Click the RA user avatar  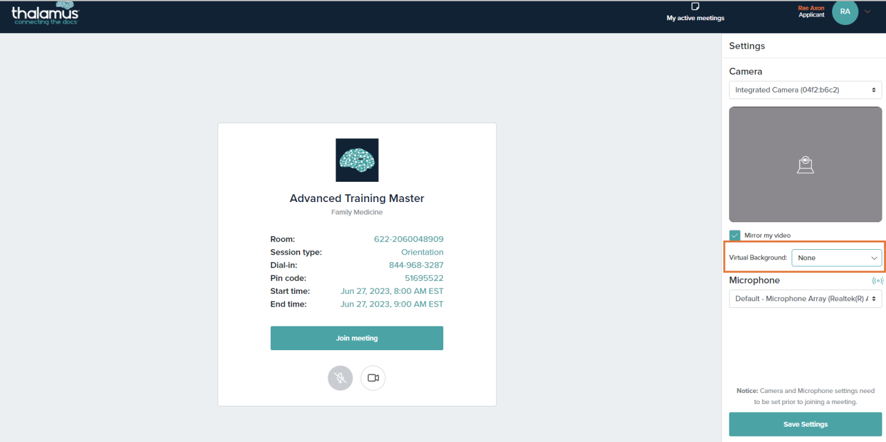(x=844, y=12)
